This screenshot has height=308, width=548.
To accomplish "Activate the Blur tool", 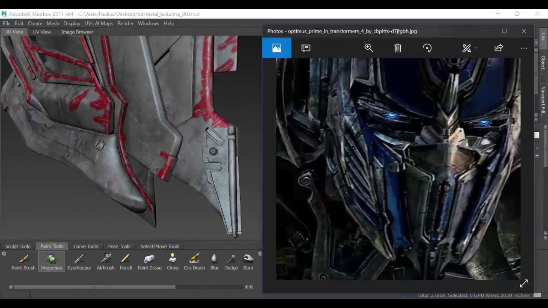I will tap(214, 262).
